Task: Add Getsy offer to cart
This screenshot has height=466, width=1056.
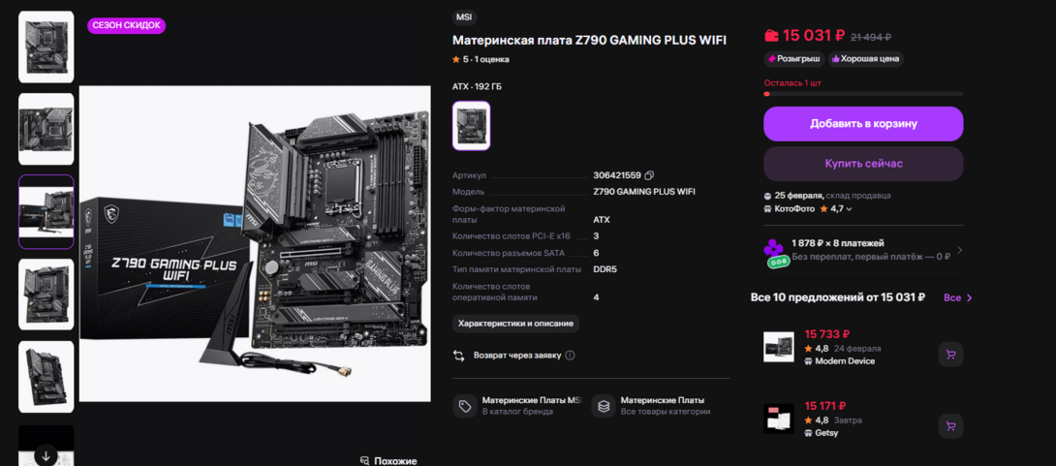Action: pos(950,426)
